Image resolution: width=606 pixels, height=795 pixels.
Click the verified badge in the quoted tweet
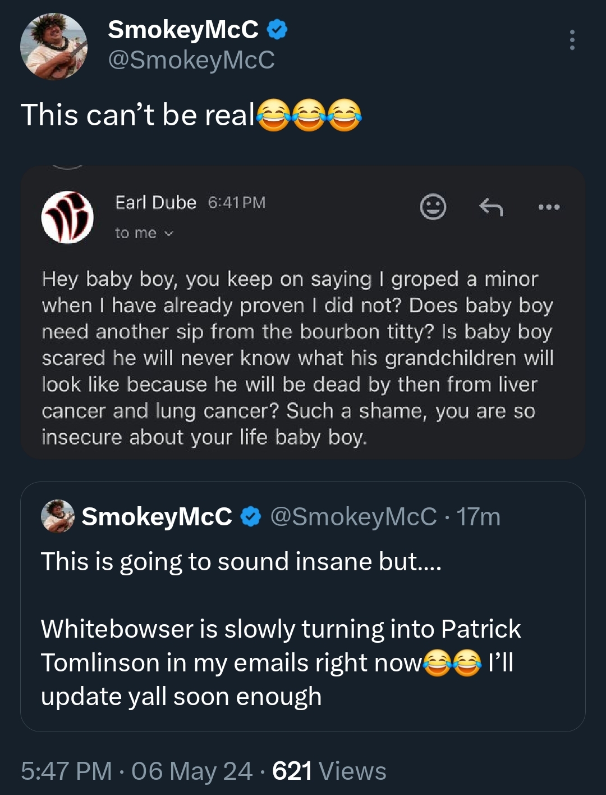[x=251, y=517]
